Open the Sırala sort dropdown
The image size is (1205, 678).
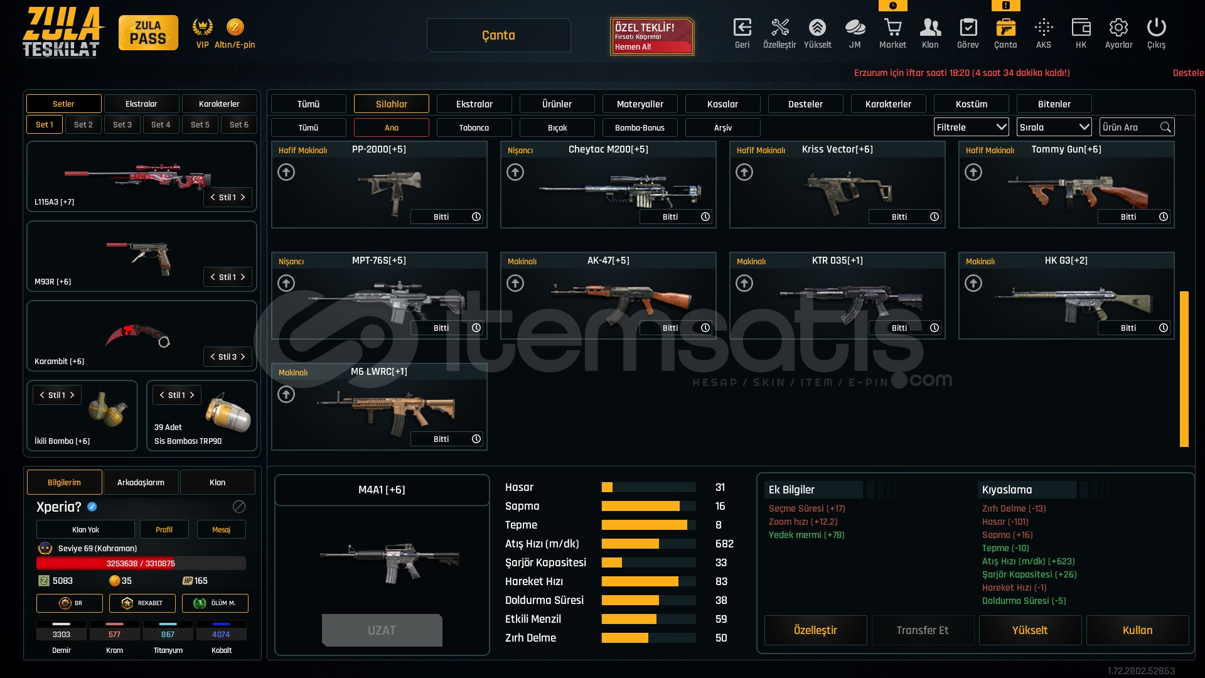pos(1054,127)
